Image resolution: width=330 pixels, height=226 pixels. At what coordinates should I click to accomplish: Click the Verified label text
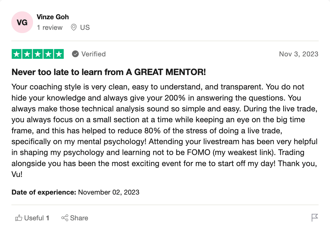[94, 54]
